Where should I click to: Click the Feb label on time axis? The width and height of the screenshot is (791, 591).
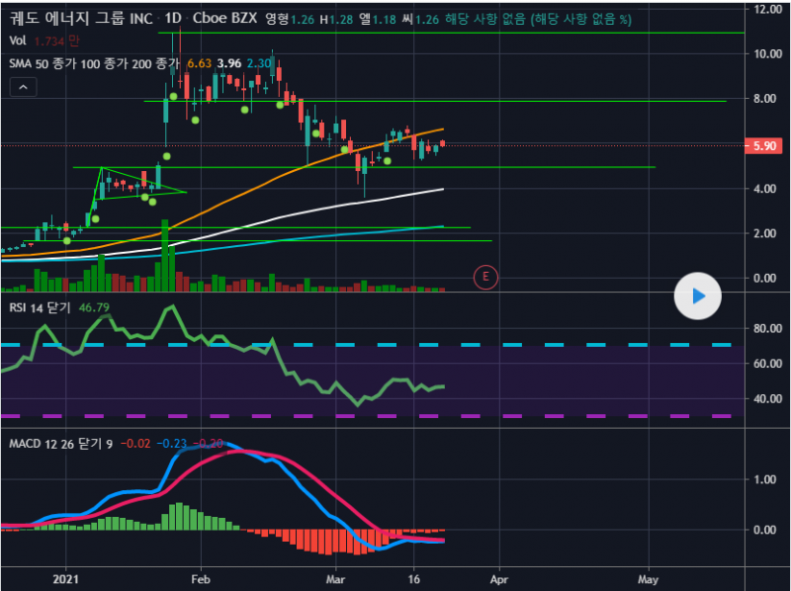(201, 579)
